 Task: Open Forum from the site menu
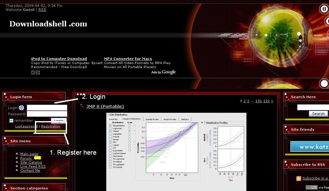pos(26,158)
